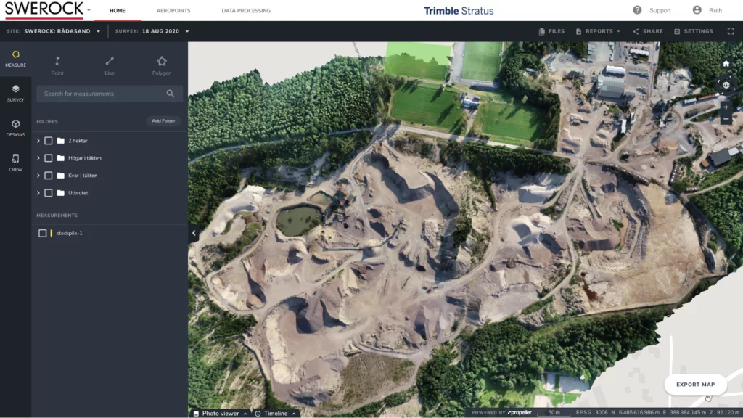
Task: Check the '2 hektar' folder checkbox
Action: click(x=49, y=141)
